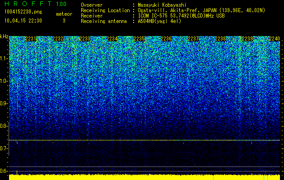Click the antenna A504HB(yagi 4el) text
The width and height of the screenshot is (284, 180).
[159, 21]
